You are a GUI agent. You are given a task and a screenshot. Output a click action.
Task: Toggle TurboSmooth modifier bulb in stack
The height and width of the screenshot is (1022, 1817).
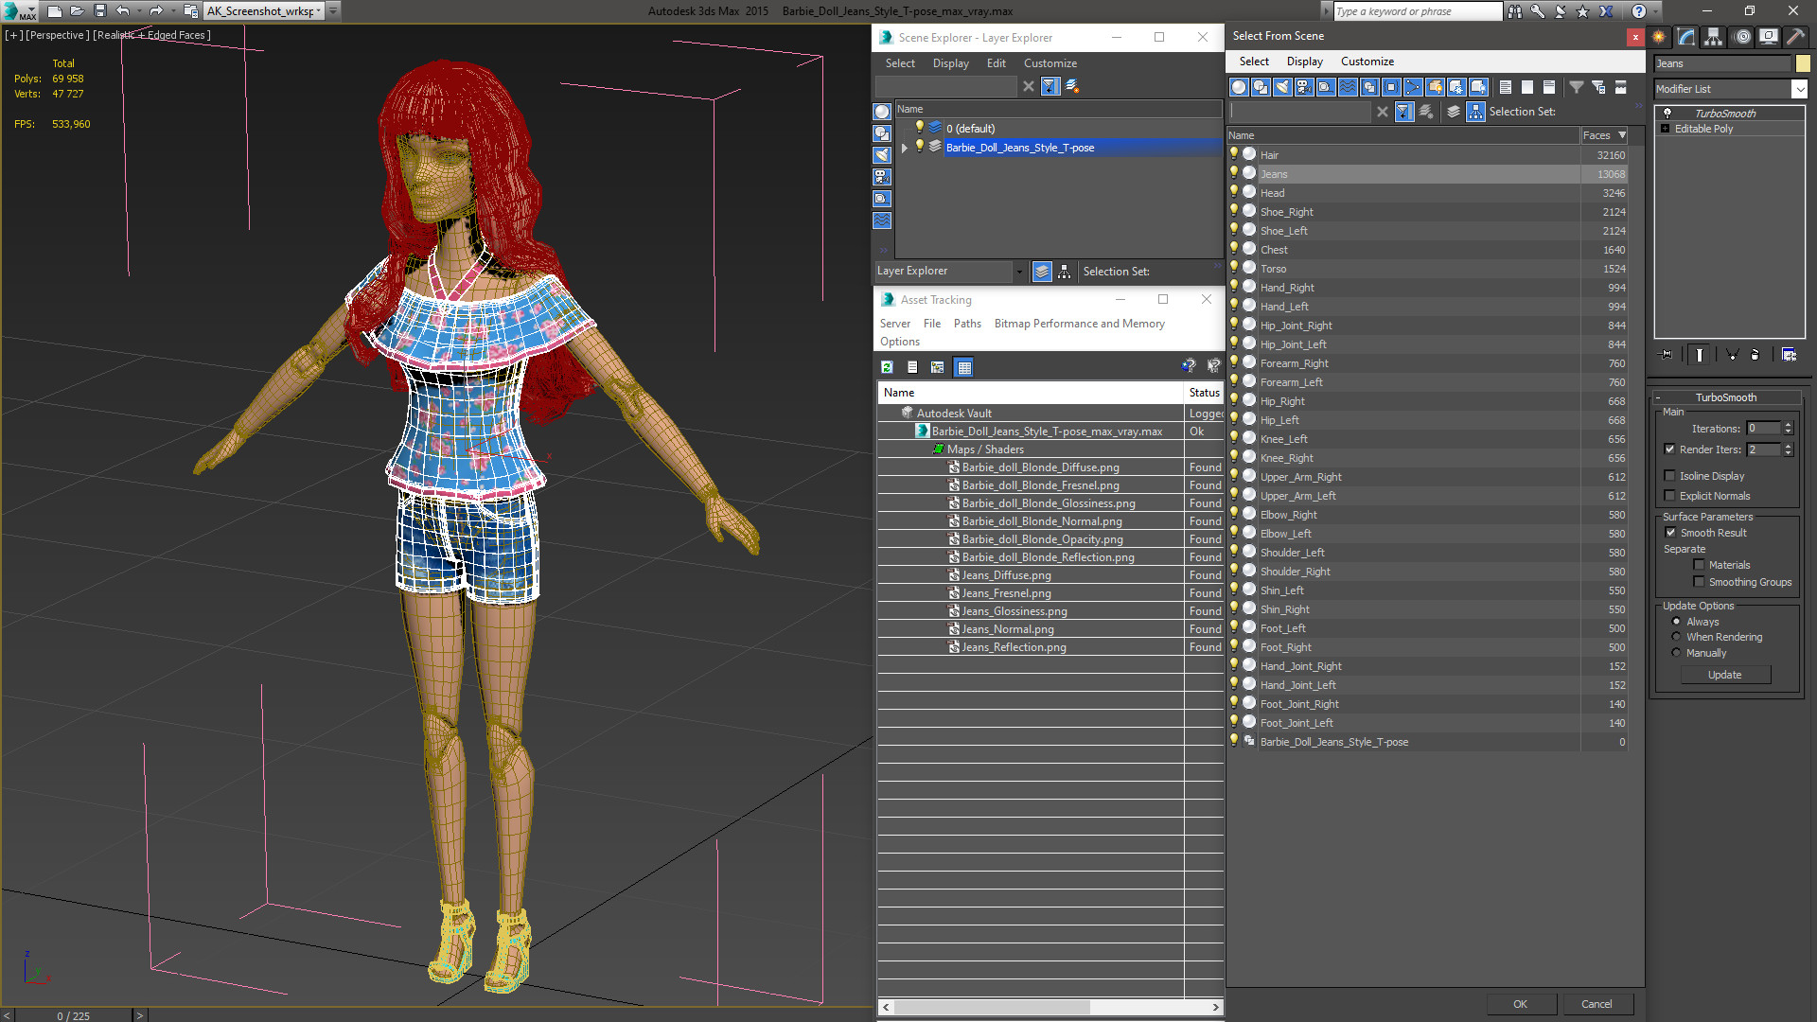(x=1667, y=113)
